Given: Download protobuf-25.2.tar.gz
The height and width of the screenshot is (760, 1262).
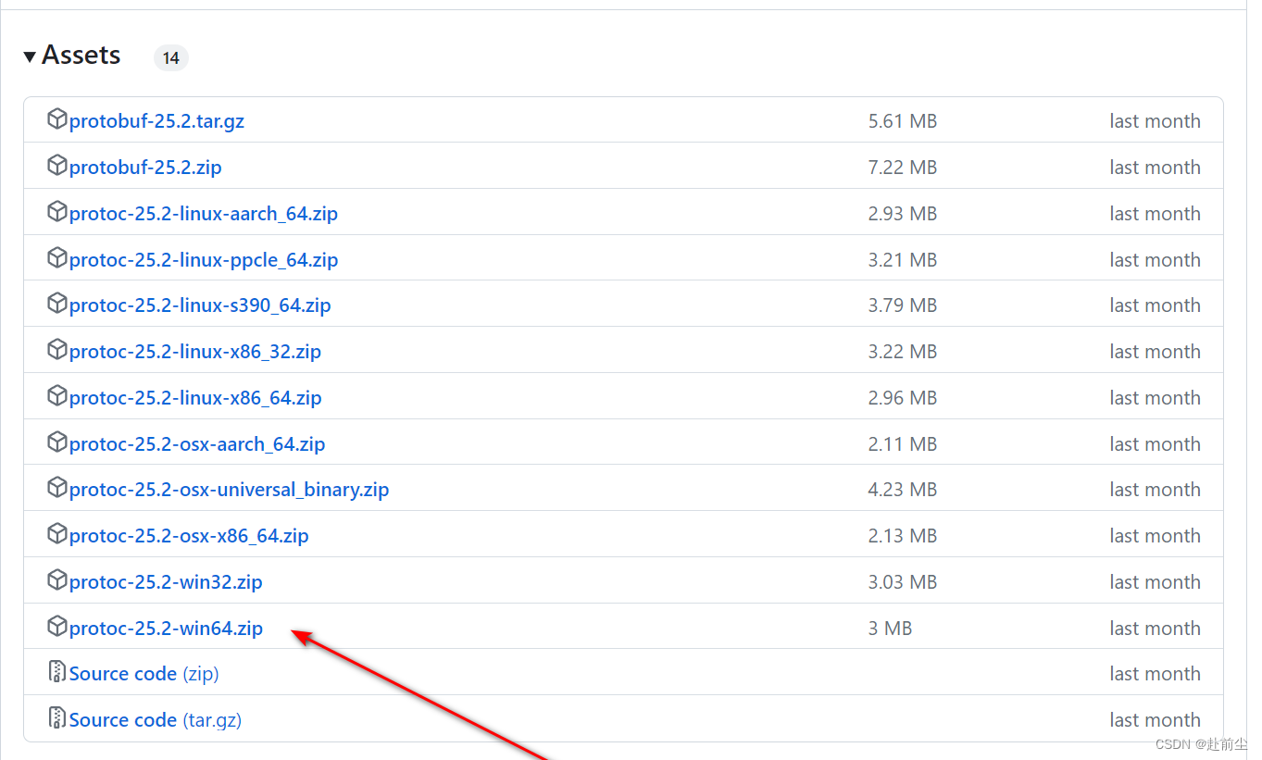Looking at the screenshot, I should (156, 121).
